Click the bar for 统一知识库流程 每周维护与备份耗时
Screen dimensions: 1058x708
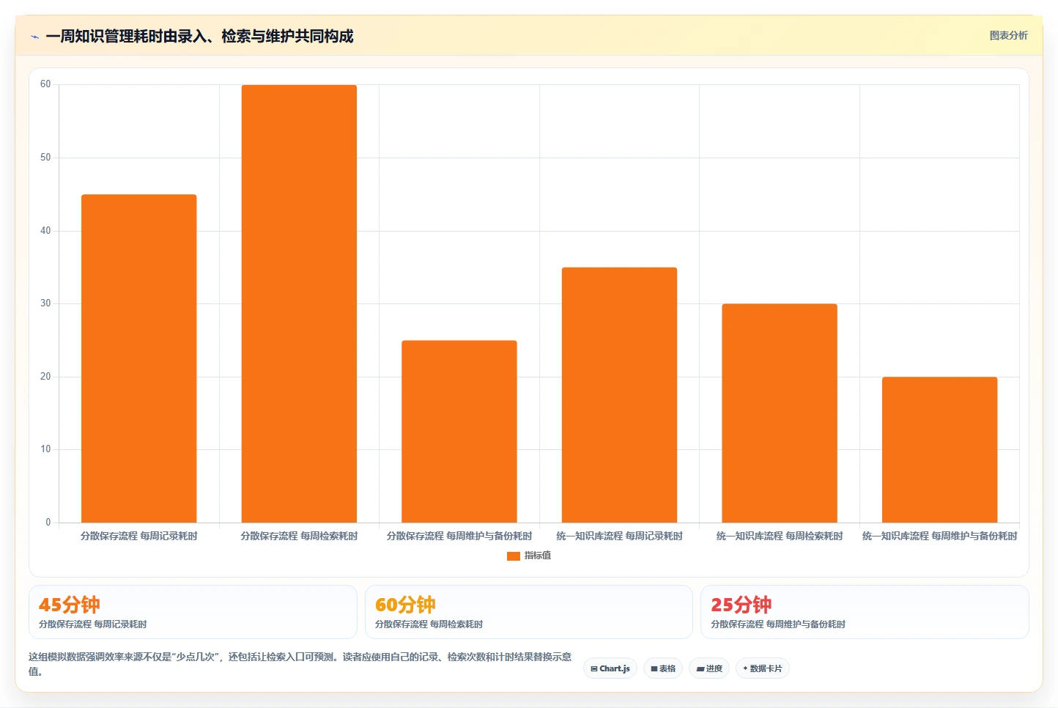click(x=939, y=450)
